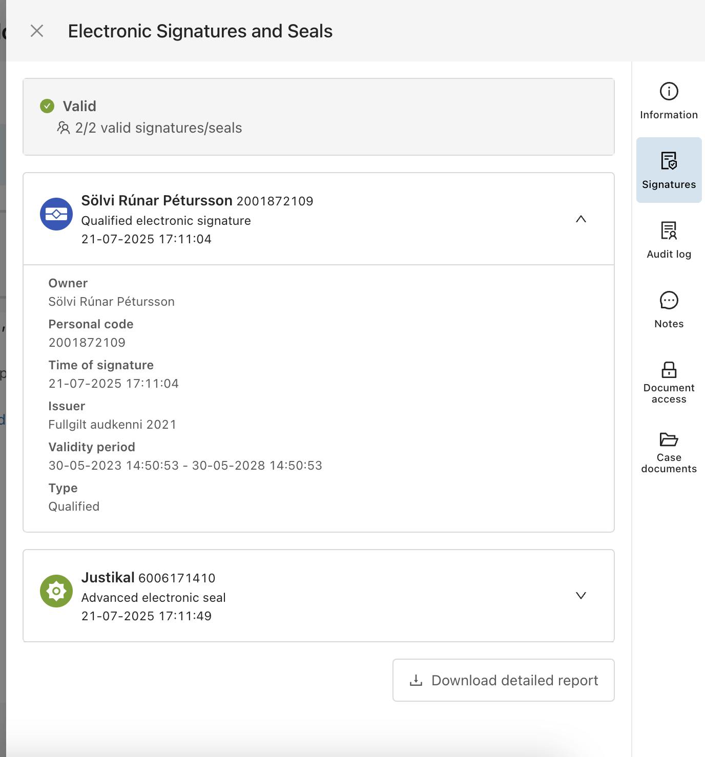Click the Audit log tab label
The image size is (705, 757).
669,254
